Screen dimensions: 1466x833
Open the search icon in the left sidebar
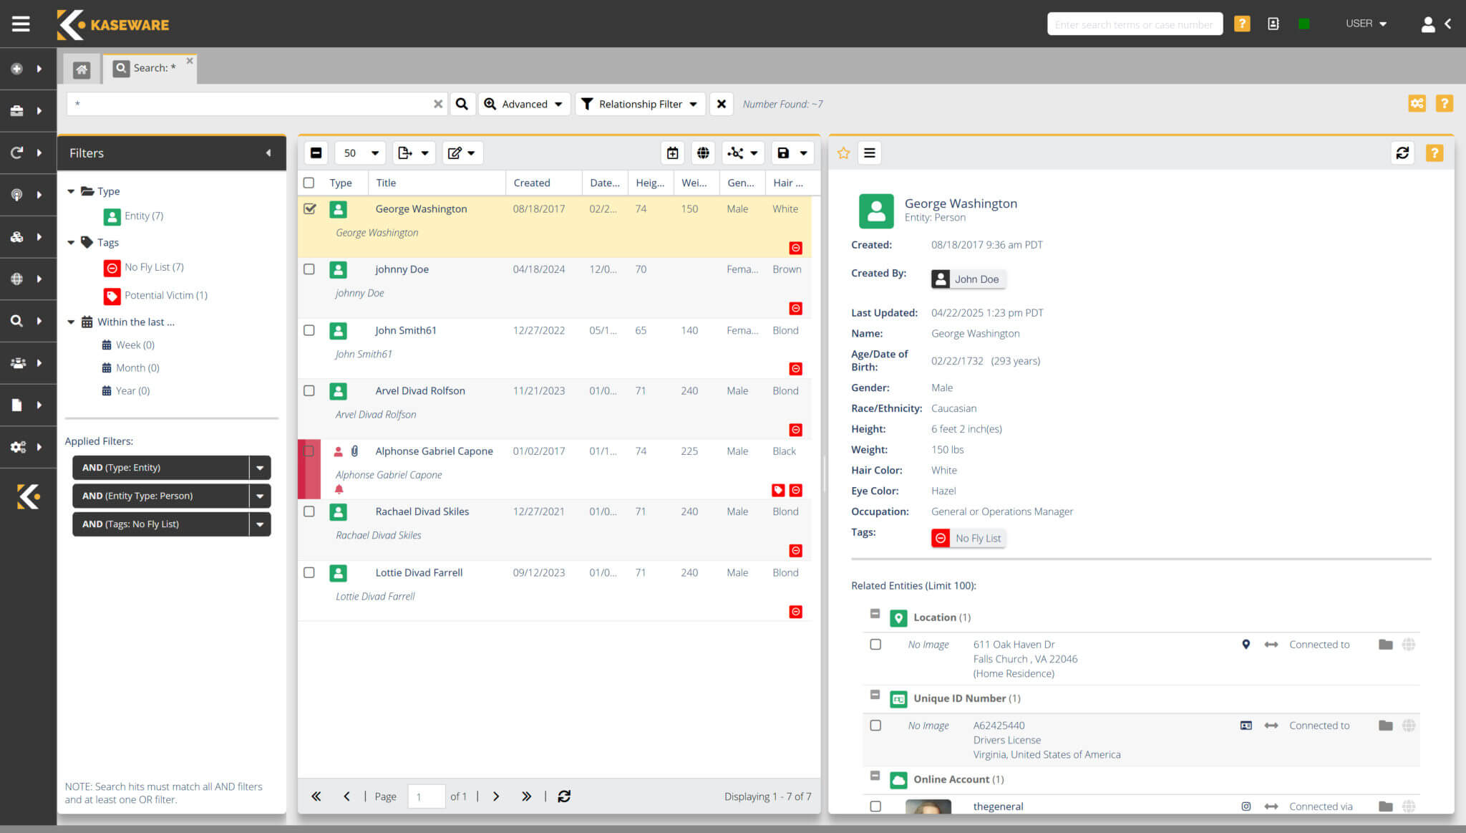[x=16, y=320]
